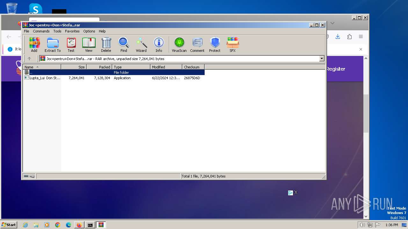408x229 pixels.
Task: Click the AdChoices triangle icon
Action: [x=290, y=193]
